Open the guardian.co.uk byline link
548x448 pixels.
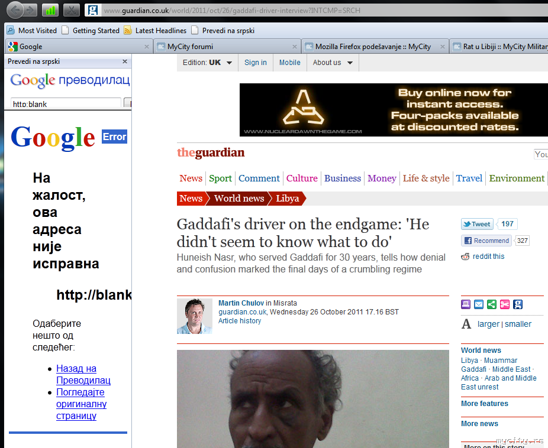pos(243,311)
